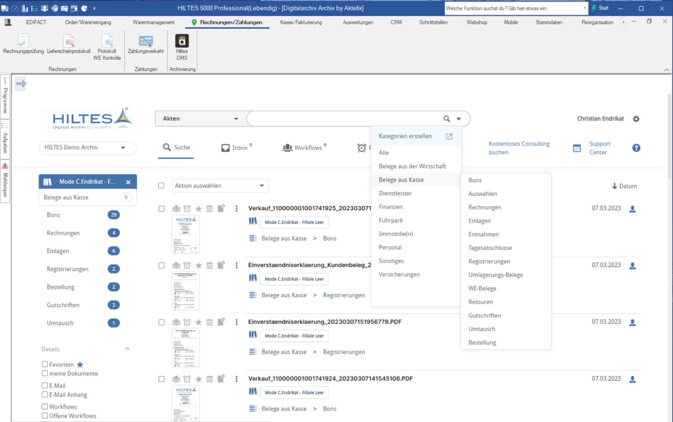This screenshot has height=422, width=673.
Task: Click Kostenloses Consulting buchen link
Action: pos(519,148)
